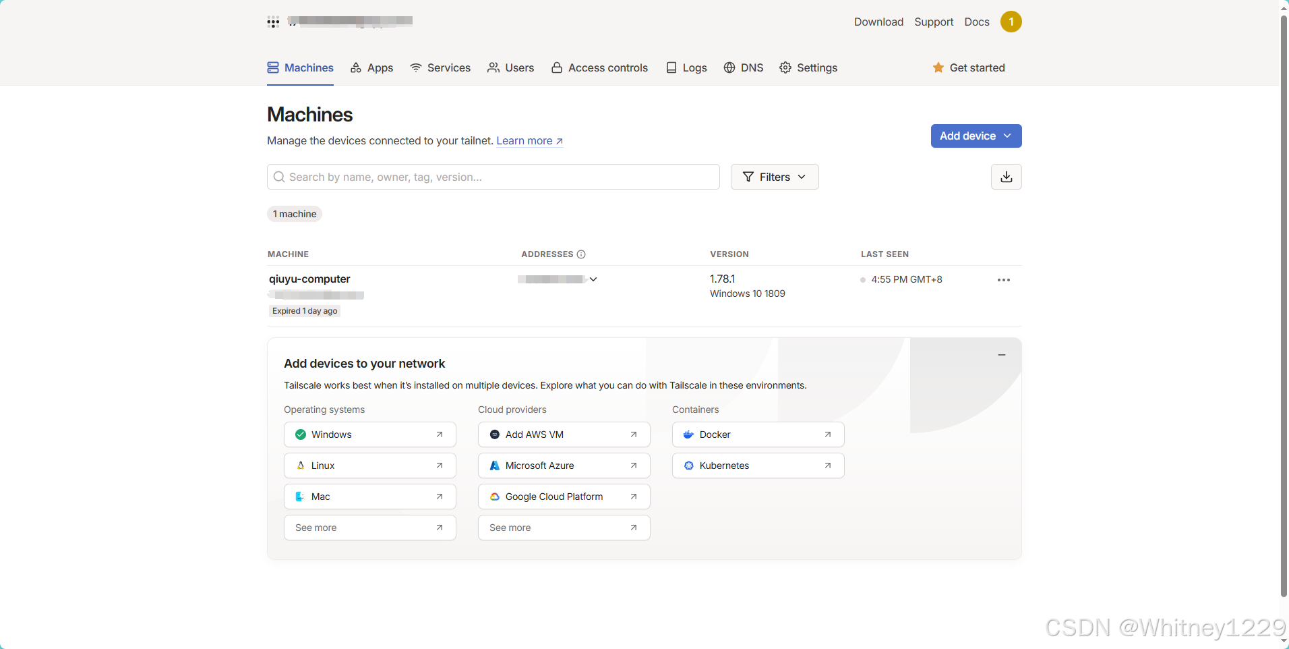Click the DNS globe icon
Image resolution: width=1289 pixels, height=649 pixels.
[x=729, y=67]
